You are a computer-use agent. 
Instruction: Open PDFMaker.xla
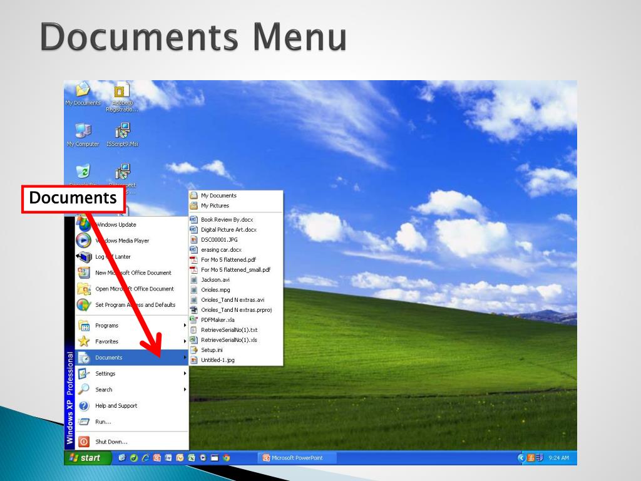click(236, 320)
